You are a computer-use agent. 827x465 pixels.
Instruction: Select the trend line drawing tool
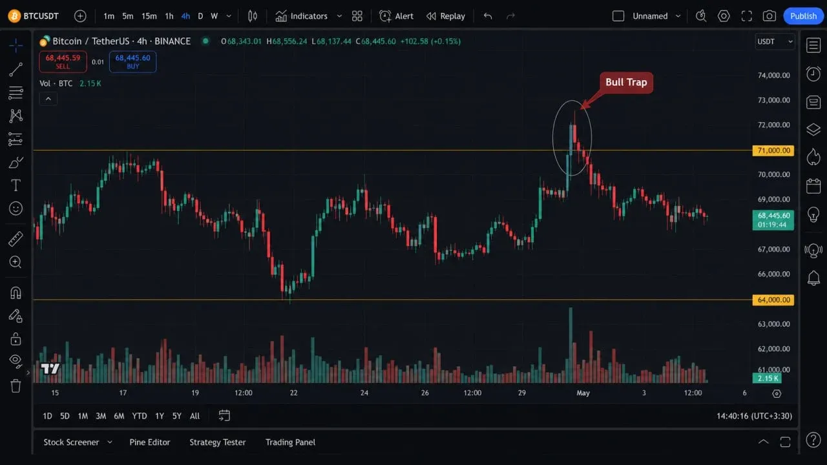[x=16, y=69]
